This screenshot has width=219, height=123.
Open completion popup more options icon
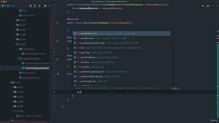(171, 88)
